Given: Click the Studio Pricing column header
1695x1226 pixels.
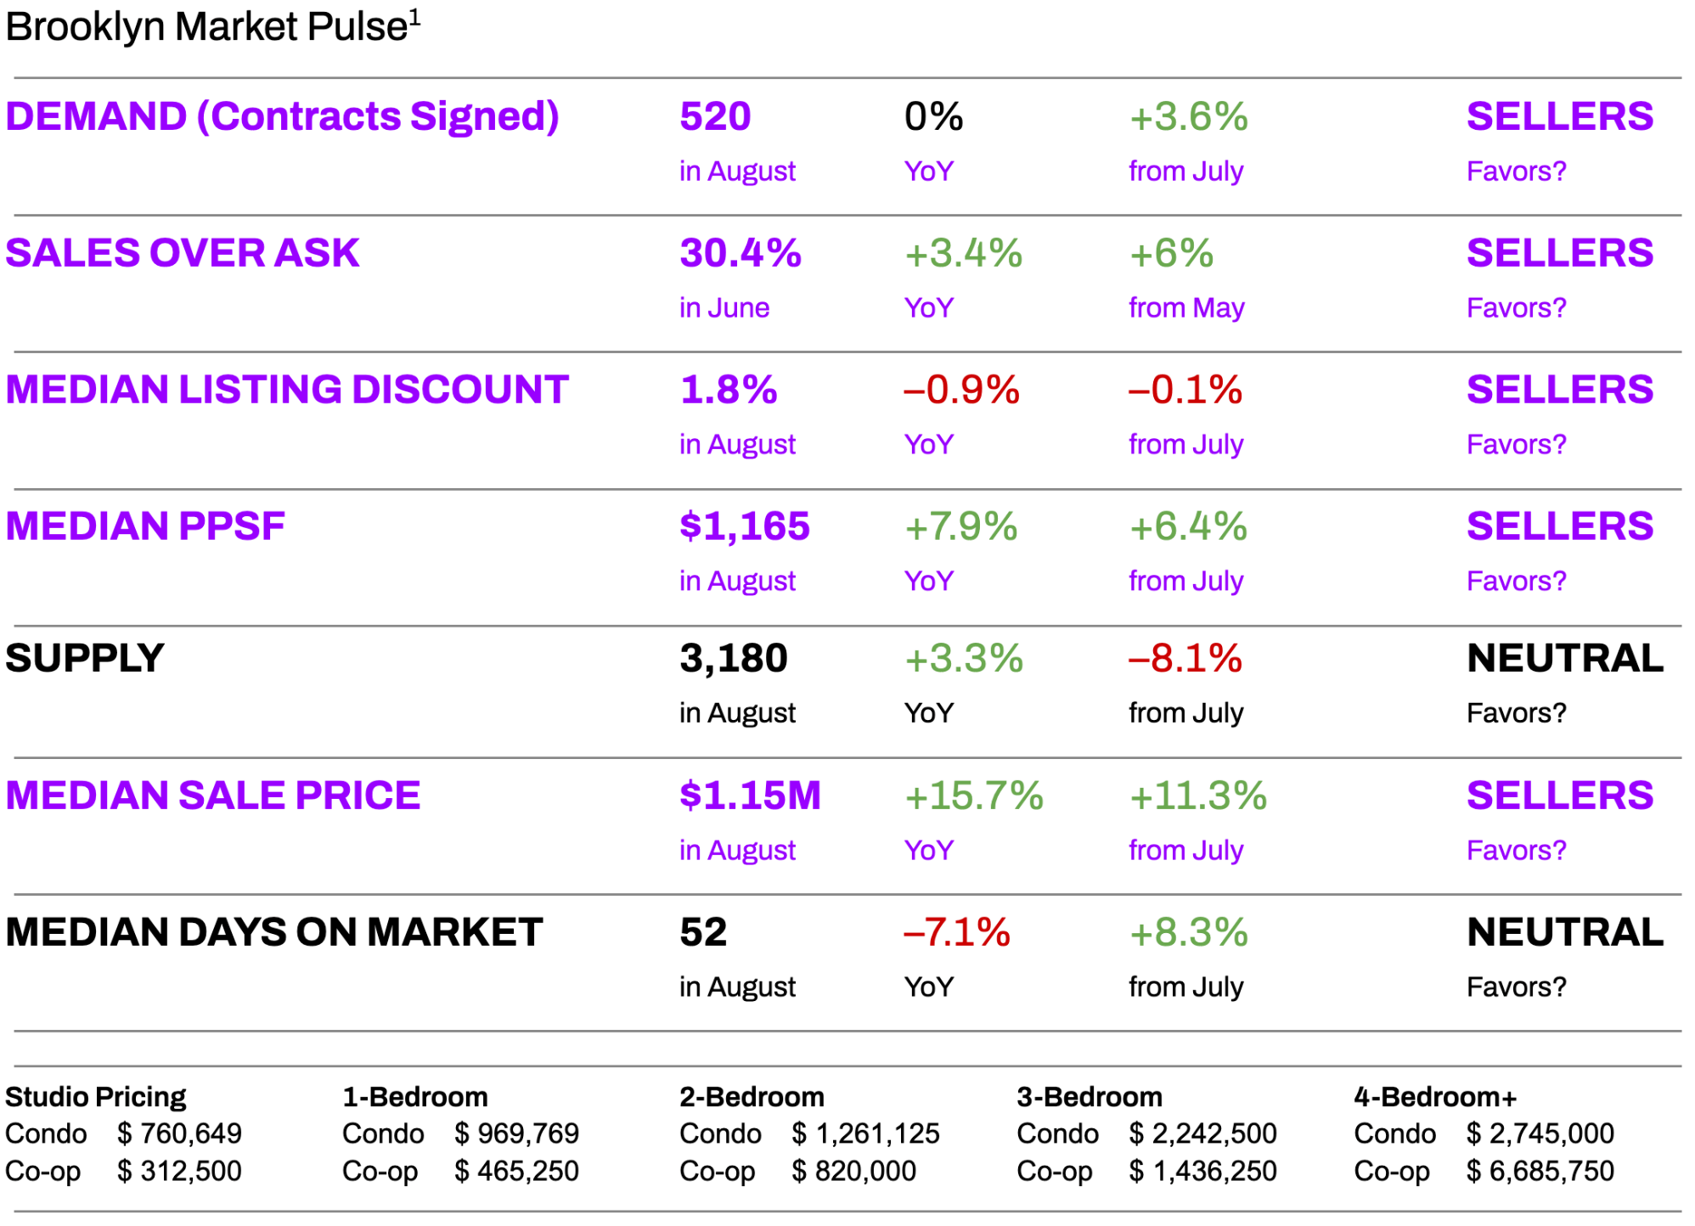Looking at the screenshot, I should coord(95,1097).
